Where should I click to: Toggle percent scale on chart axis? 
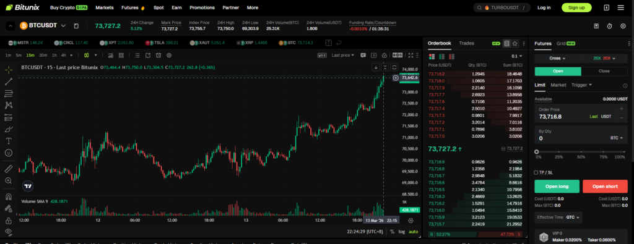[x=392, y=232]
